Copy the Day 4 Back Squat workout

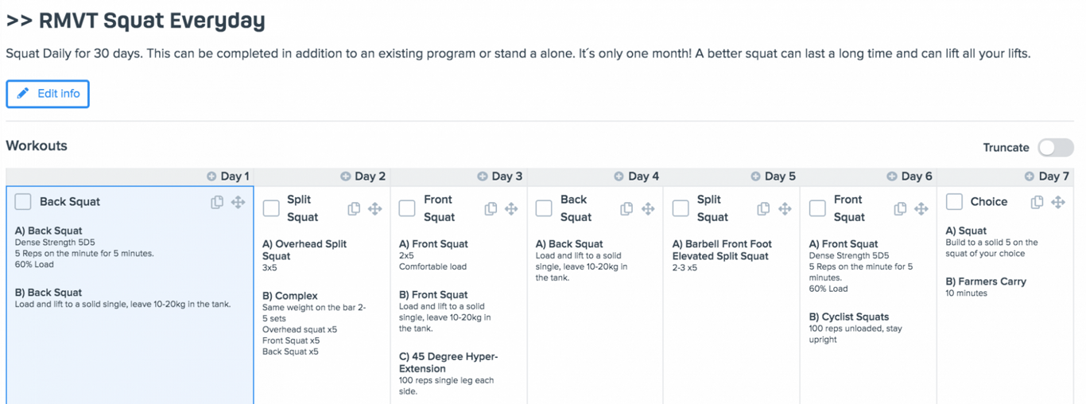coord(626,208)
